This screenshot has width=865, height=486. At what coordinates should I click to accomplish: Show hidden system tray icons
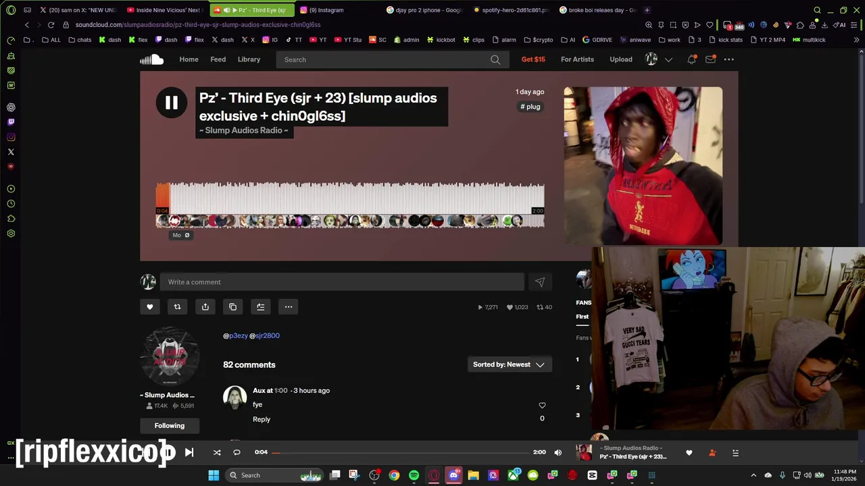[x=753, y=475]
